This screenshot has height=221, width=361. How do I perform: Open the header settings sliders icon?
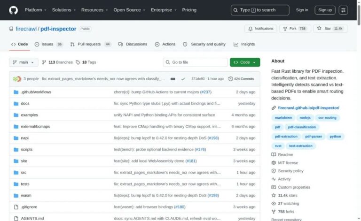(343, 10)
